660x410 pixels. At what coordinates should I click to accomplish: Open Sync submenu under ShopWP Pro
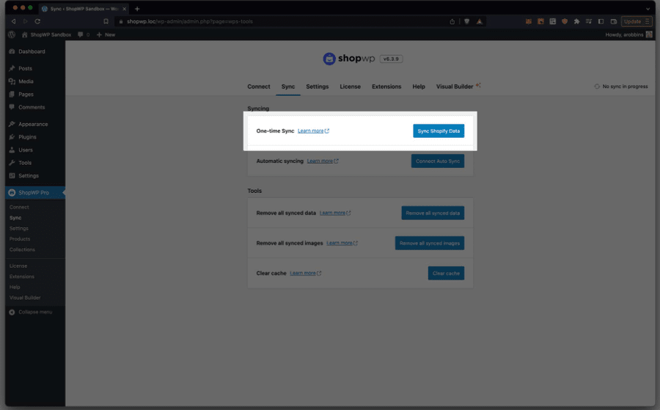(15, 218)
